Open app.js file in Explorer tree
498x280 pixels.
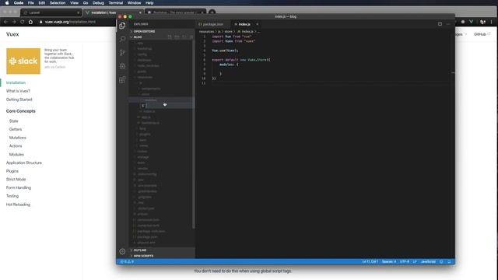pyautogui.click(x=146, y=117)
